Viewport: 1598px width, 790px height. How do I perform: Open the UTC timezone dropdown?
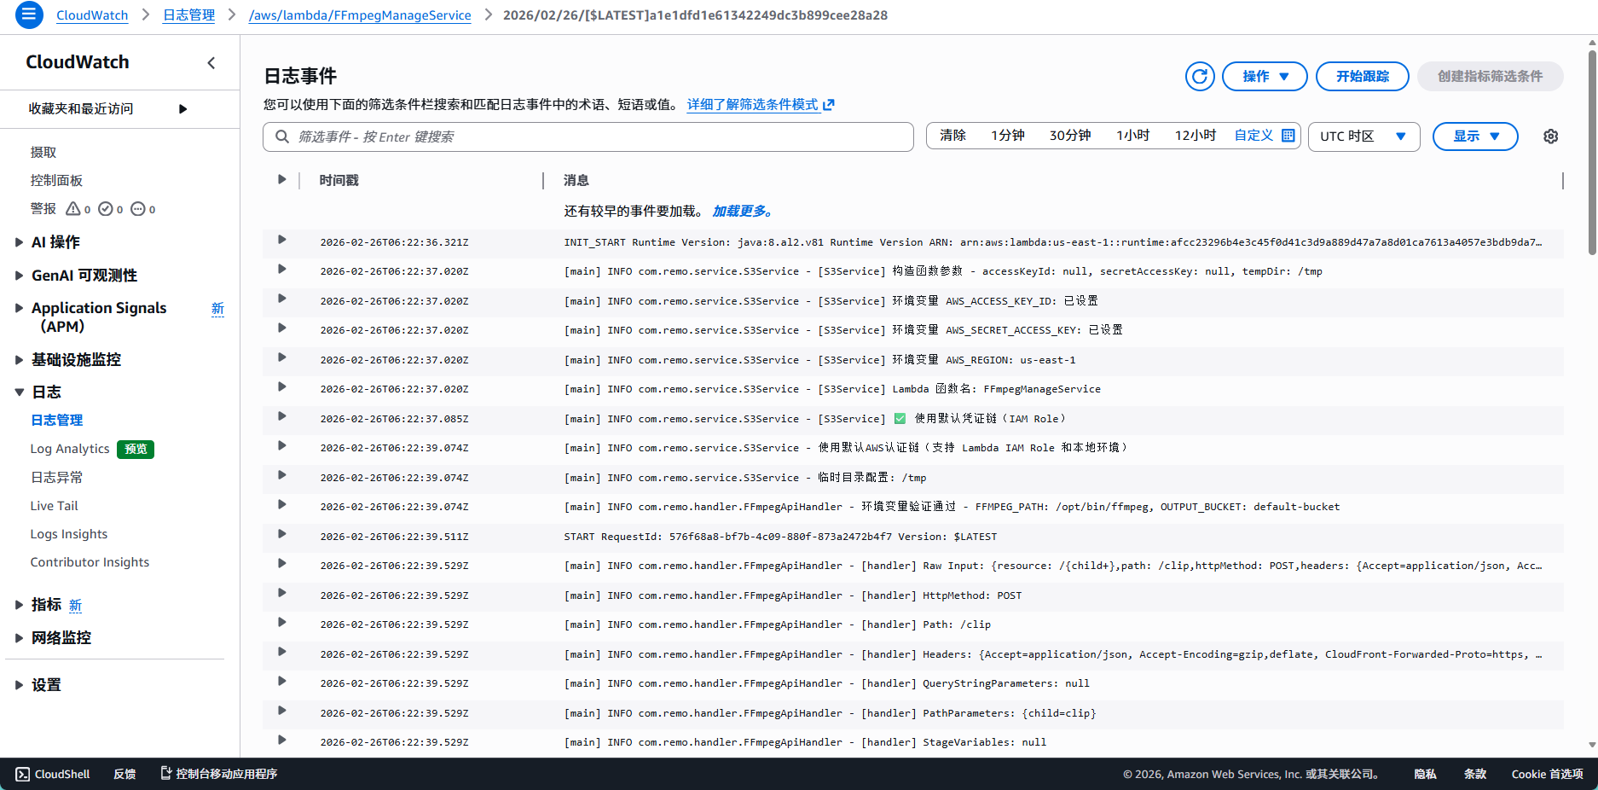click(x=1363, y=137)
